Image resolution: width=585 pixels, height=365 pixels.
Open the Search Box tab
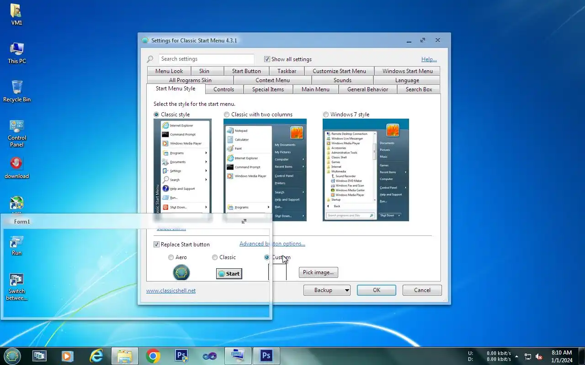point(419,89)
